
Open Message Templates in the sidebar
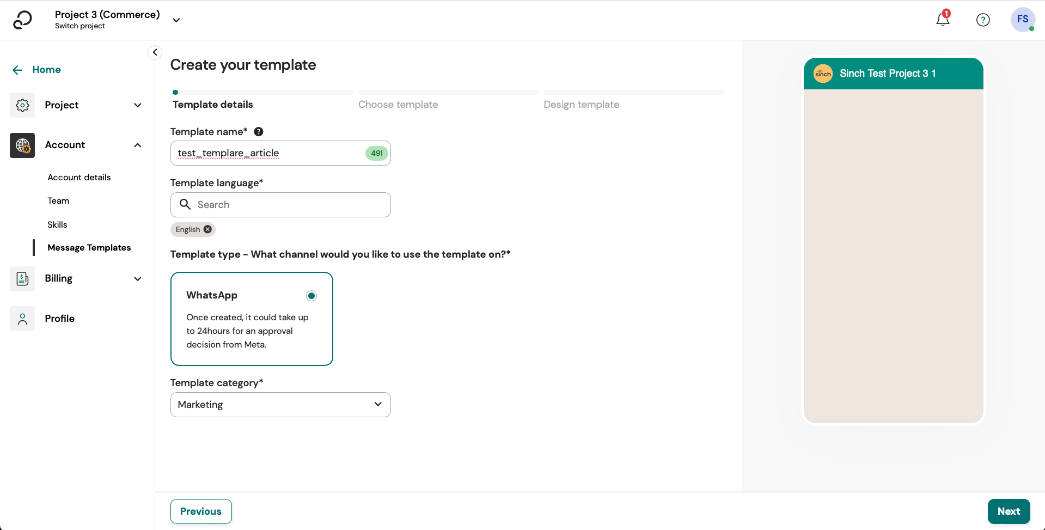coord(89,247)
